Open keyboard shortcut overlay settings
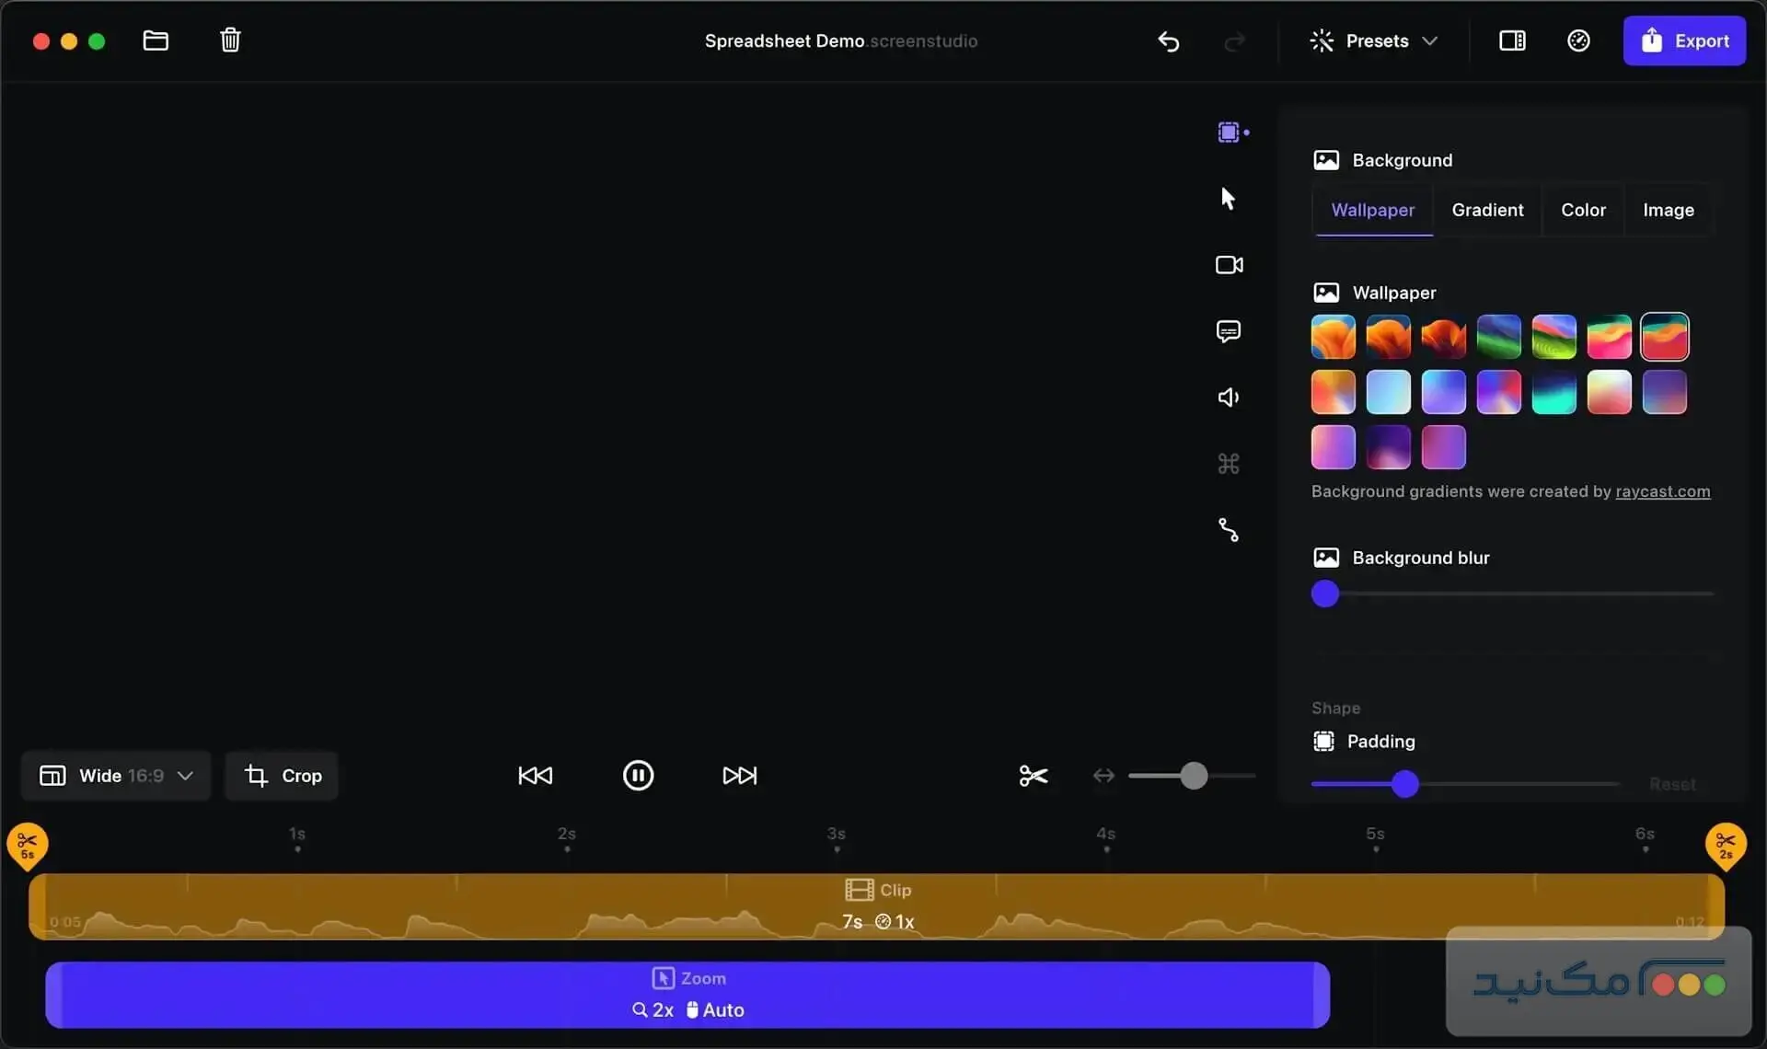Viewport: 1767px width, 1049px height. [1229, 464]
